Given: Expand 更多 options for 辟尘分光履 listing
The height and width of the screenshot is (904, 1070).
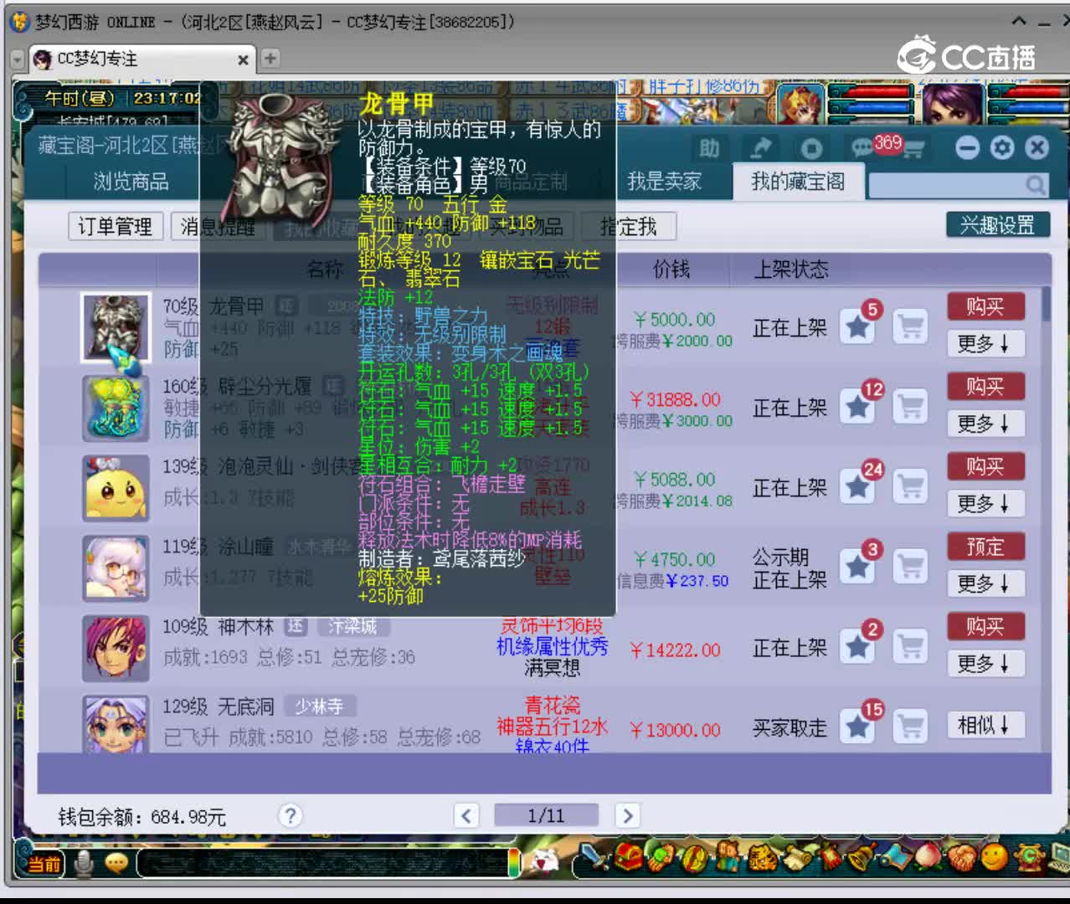Looking at the screenshot, I should point(985,424).
